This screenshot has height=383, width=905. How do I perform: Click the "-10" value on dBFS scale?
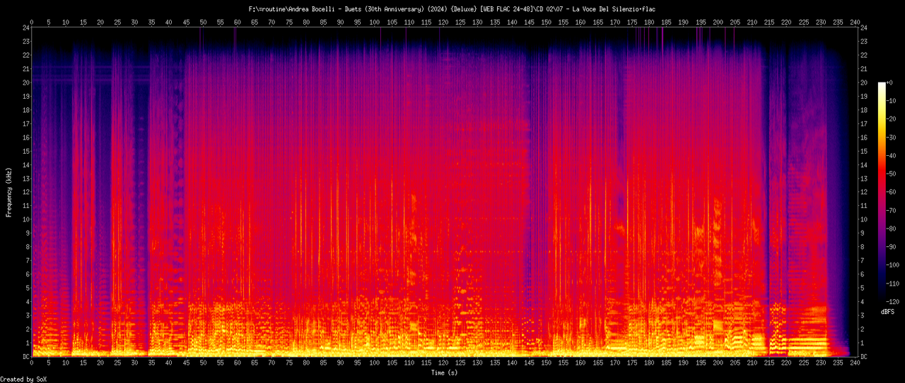click(893, 101)
